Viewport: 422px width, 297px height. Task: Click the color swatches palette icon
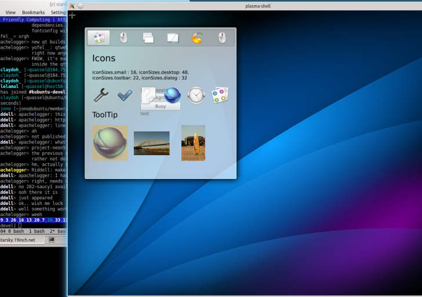220,95
